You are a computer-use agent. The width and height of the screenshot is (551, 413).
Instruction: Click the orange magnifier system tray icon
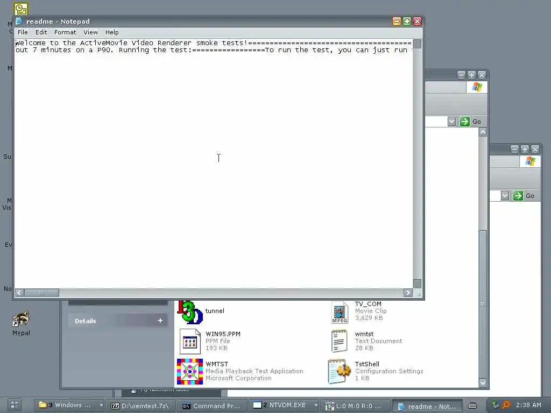[x=505, y=405]
